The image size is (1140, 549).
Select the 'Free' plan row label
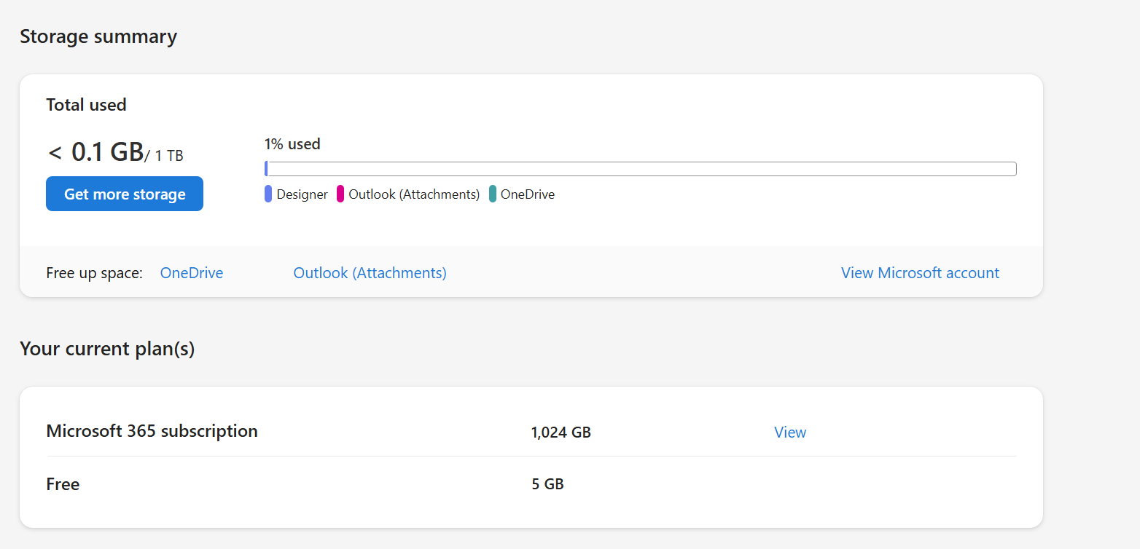click(63, 484)
